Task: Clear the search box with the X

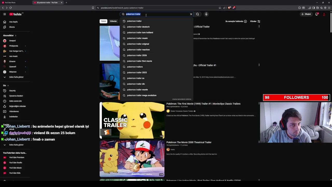Action: pos(191,14)
